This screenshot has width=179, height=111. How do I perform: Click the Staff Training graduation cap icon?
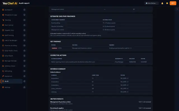[x=3, y=35]
